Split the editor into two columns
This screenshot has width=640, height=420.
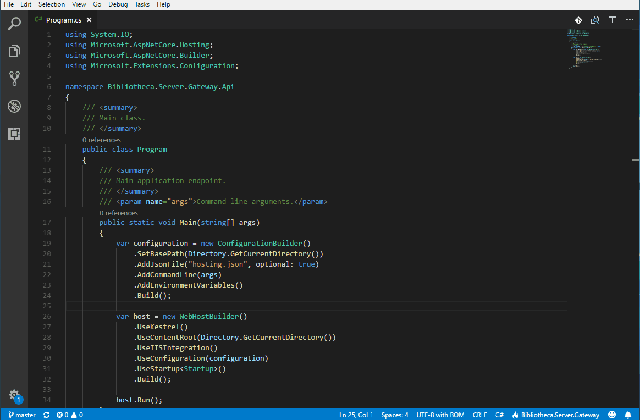pos(612,19)
